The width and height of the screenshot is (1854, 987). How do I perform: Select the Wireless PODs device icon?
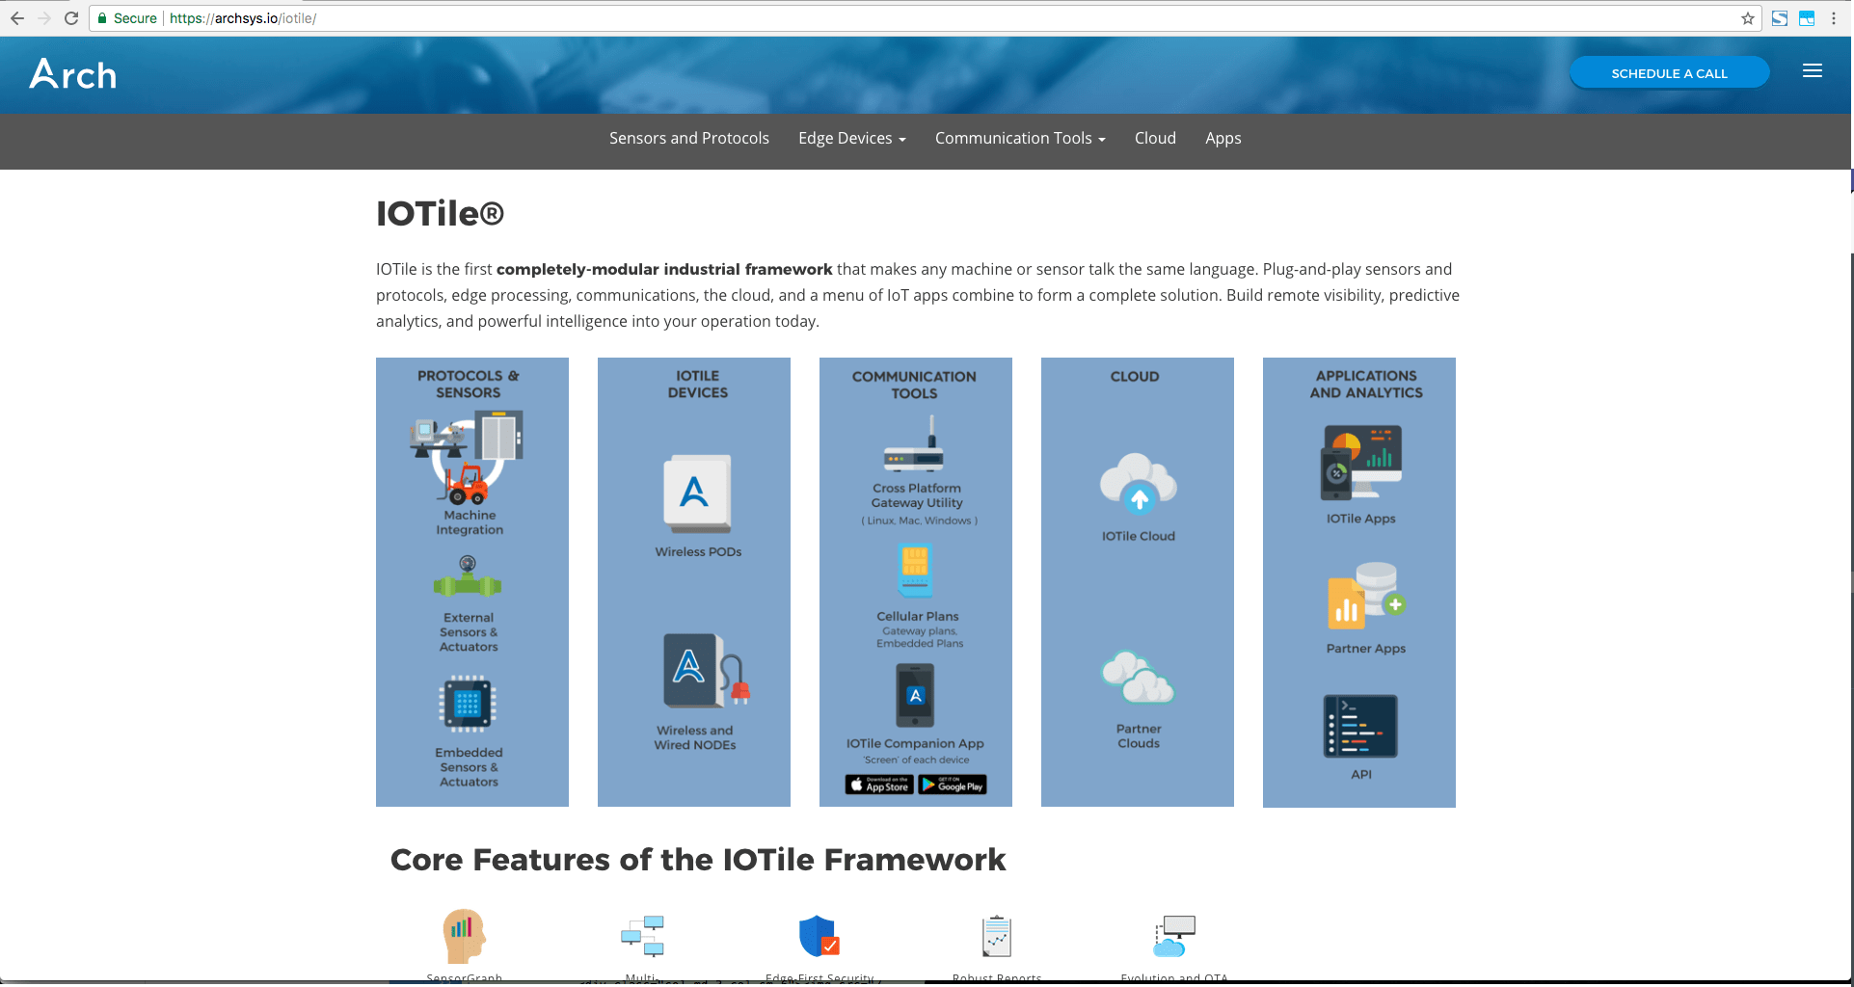point(696,493)
